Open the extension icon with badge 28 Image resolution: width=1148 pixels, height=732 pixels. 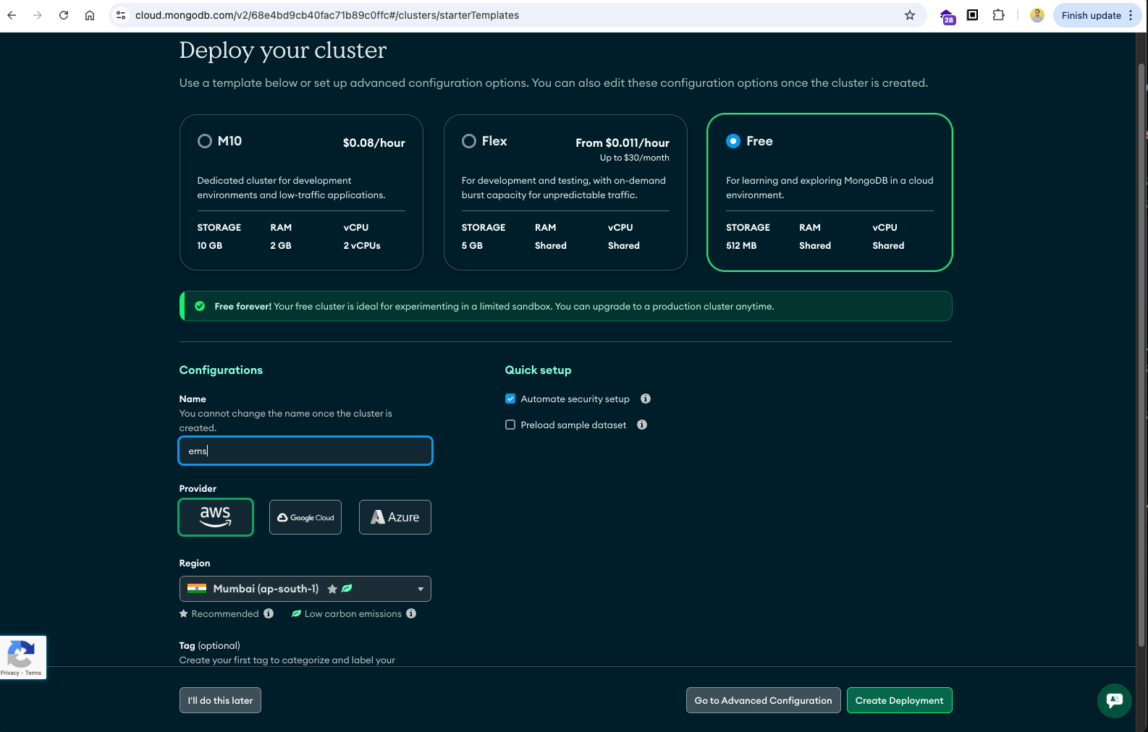(947, 16)
